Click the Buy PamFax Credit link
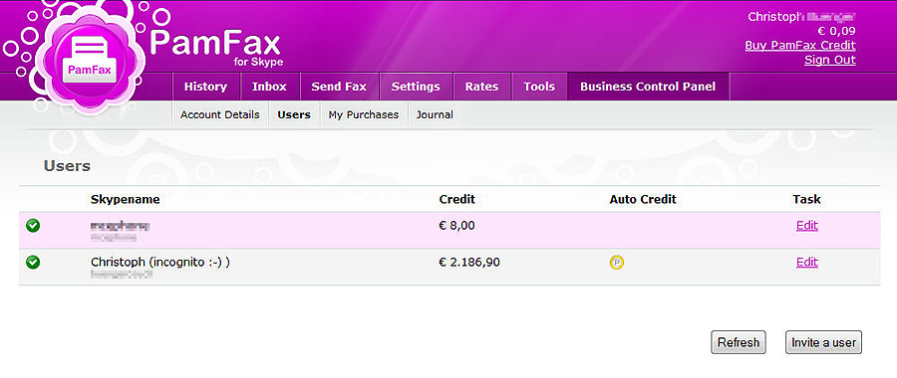Viewport: 897px width, 378px height. (x=800, y=46)
